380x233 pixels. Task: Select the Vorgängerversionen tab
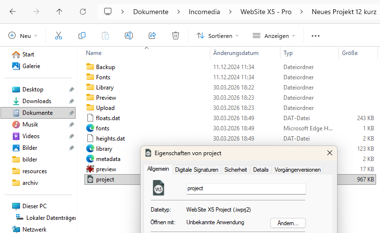298,170
